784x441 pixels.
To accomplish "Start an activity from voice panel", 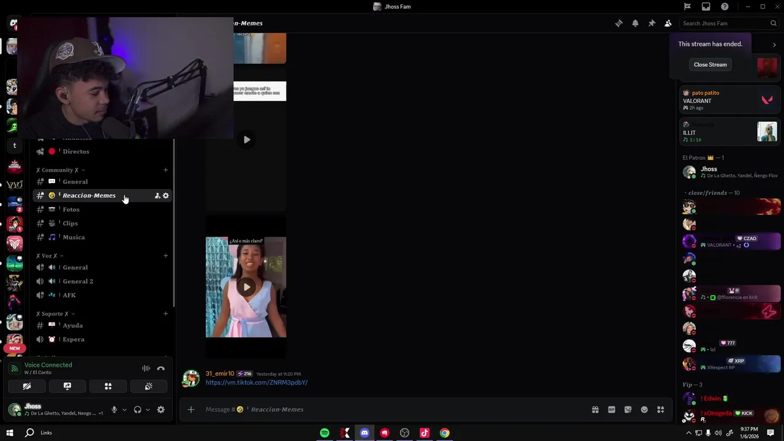I will point(108,386).
